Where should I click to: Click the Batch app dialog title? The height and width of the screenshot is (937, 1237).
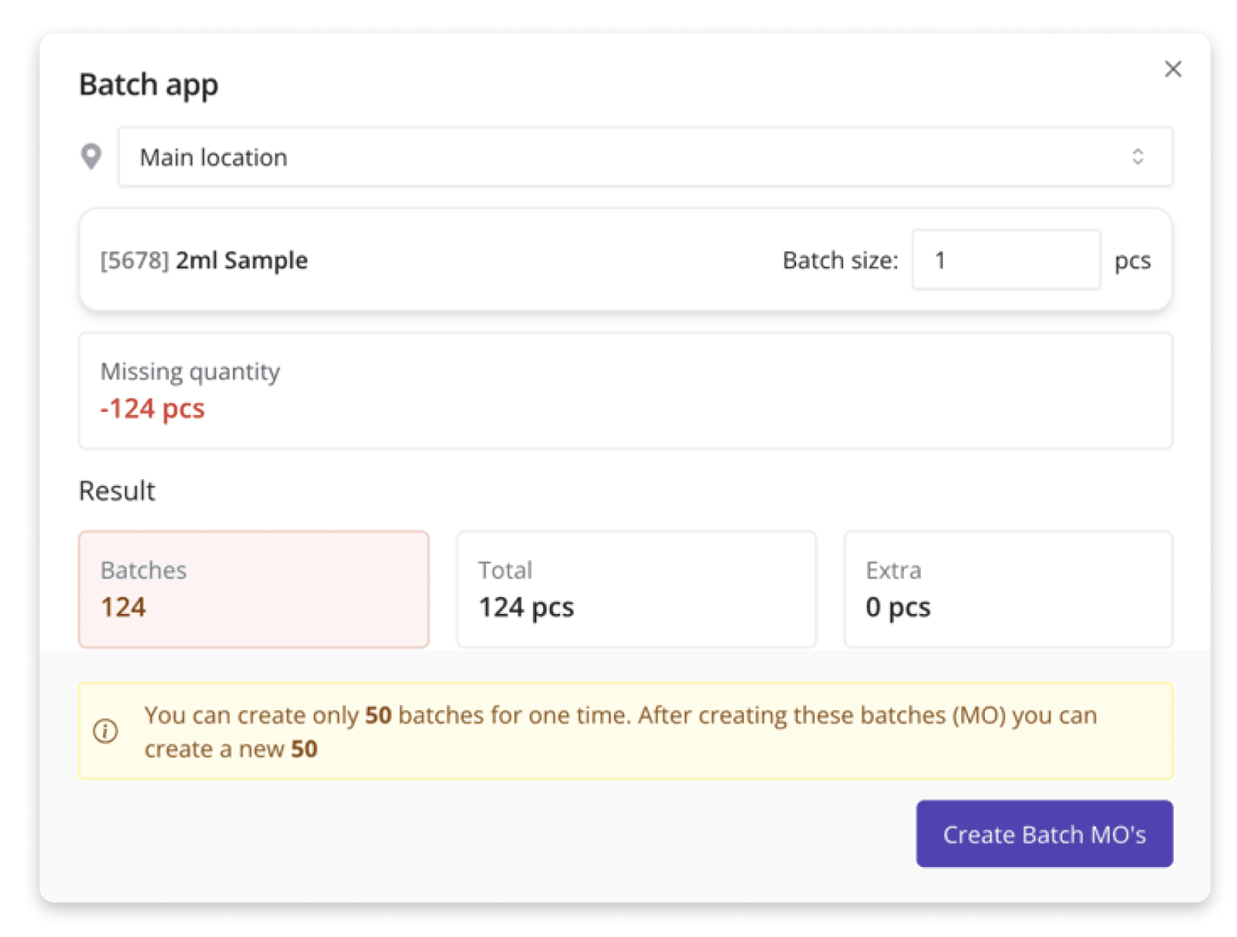[149, 84]
